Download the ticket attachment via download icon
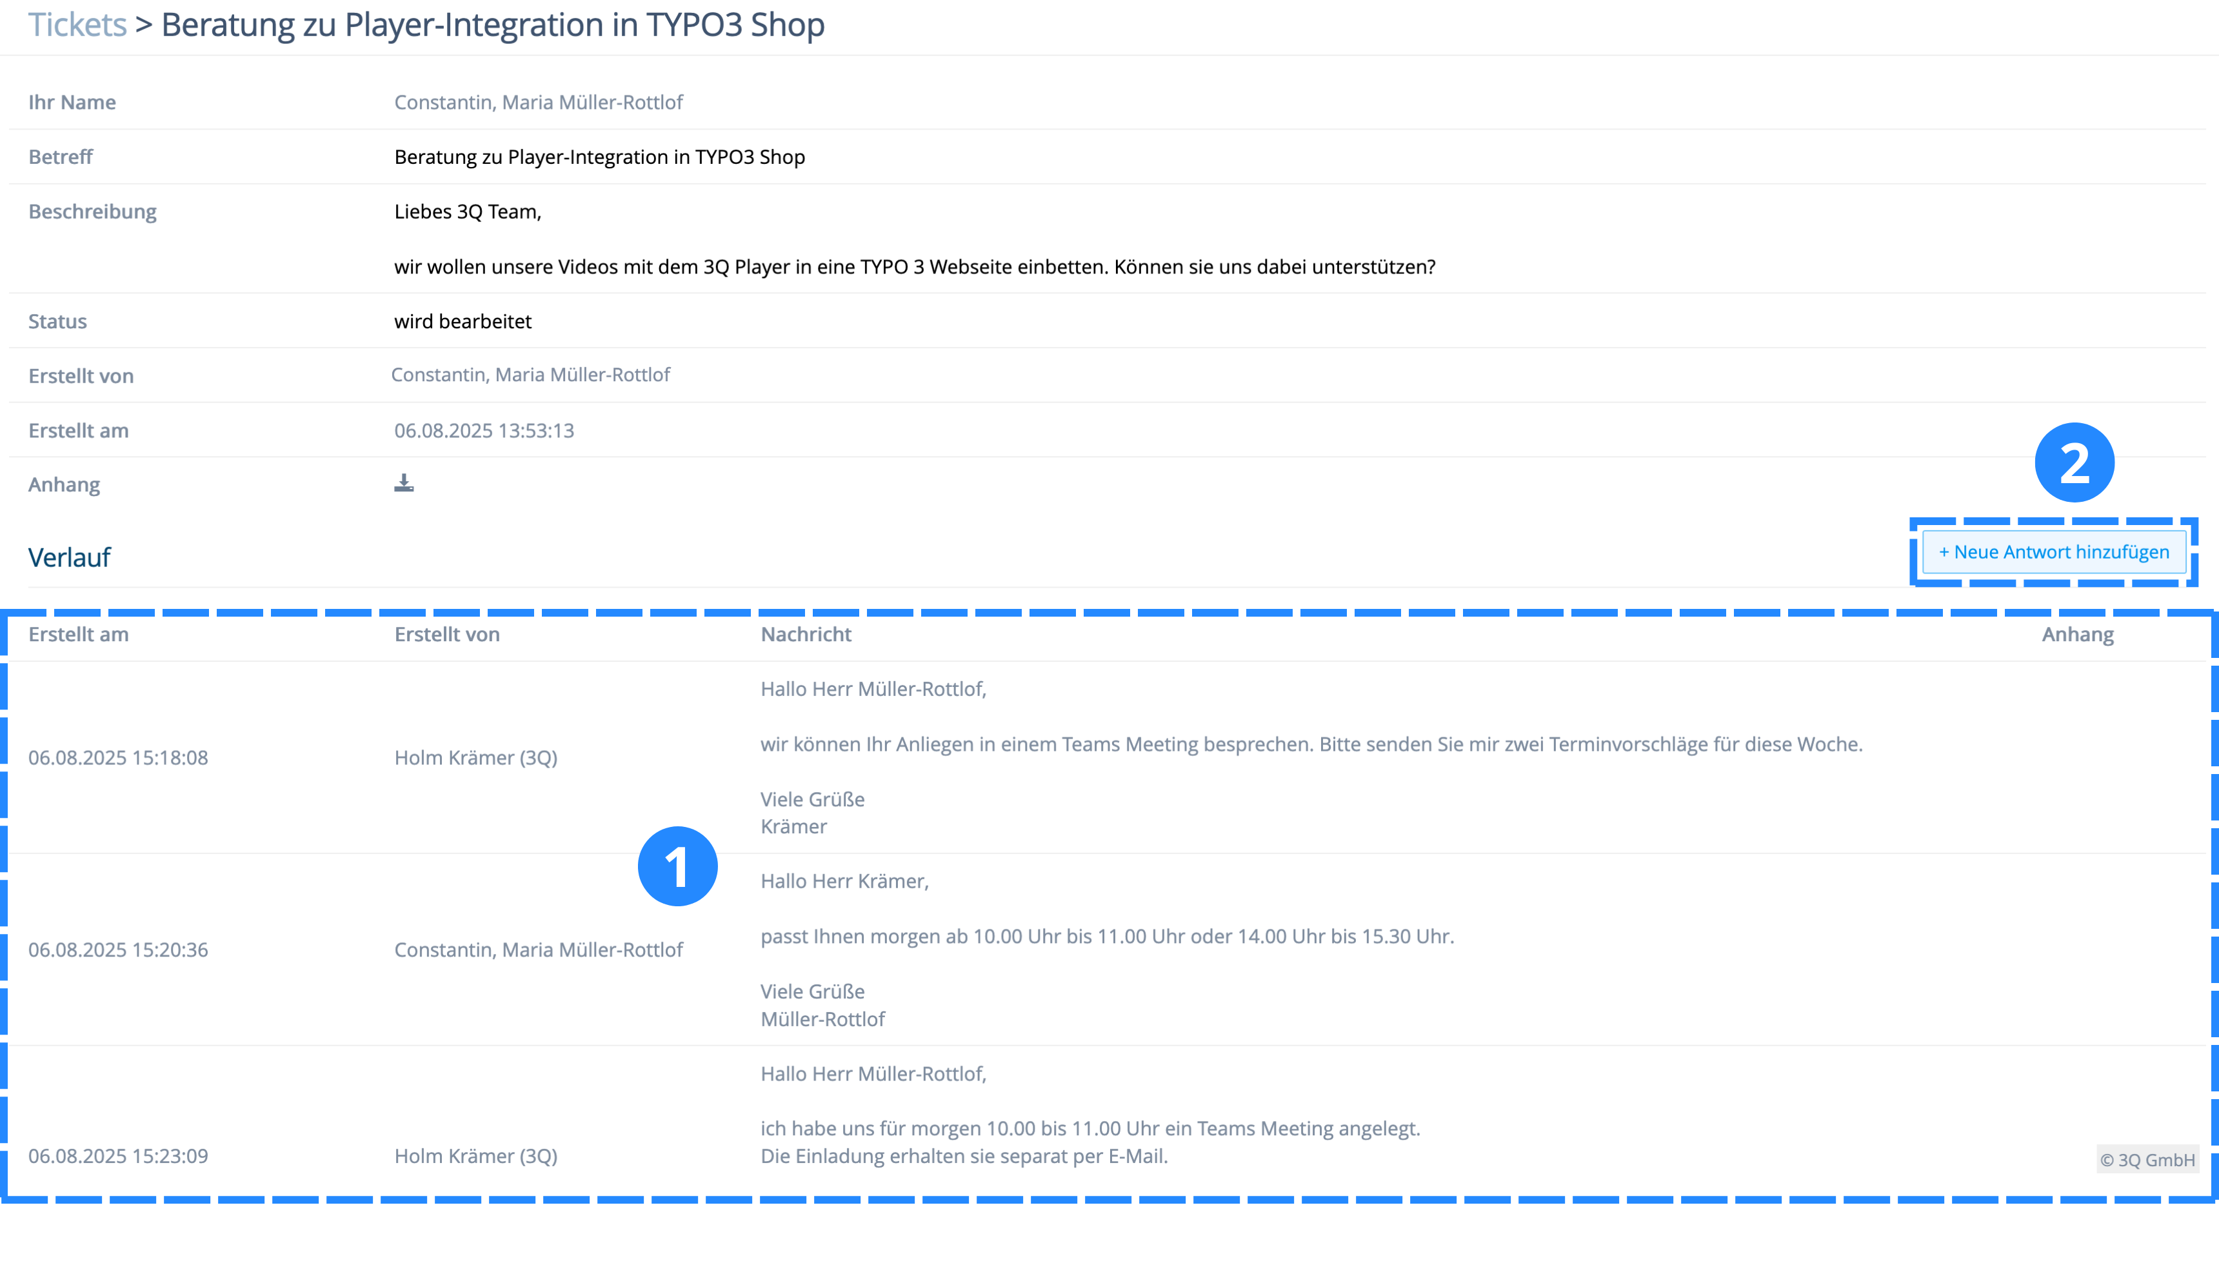Screen dimensions: 2219x1272 pos(404,483)
